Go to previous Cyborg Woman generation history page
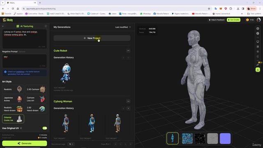 click(123, 109)
